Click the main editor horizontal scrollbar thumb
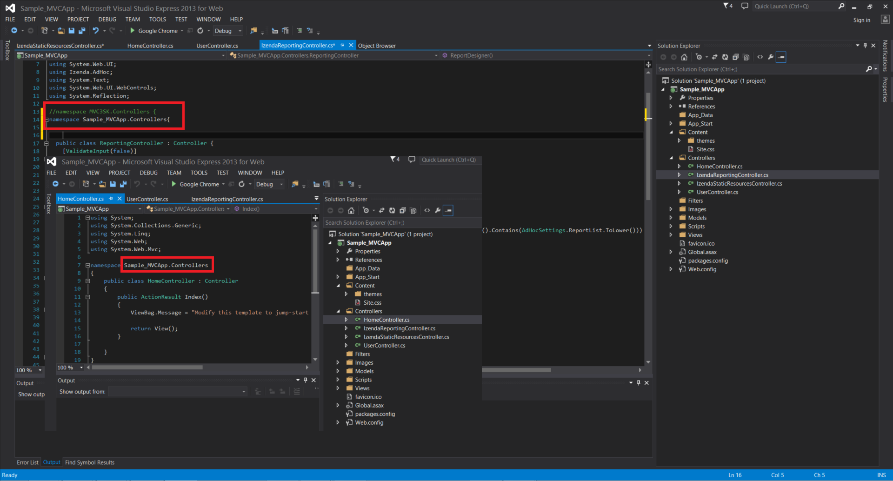This screenshot has height=481, width=893. tap(516, 370)
